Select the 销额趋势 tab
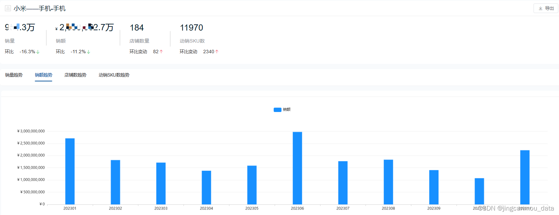The height and width of the screenshot is (215, 559). click(43, 75)
